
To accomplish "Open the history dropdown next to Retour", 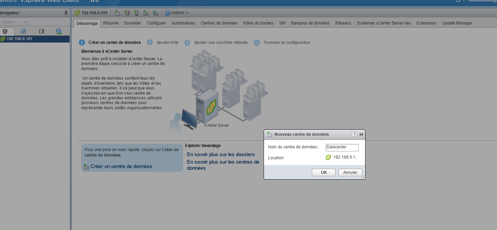I will click(x=25, y=22).
